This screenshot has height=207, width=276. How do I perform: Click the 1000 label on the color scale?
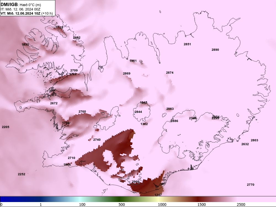162,205
